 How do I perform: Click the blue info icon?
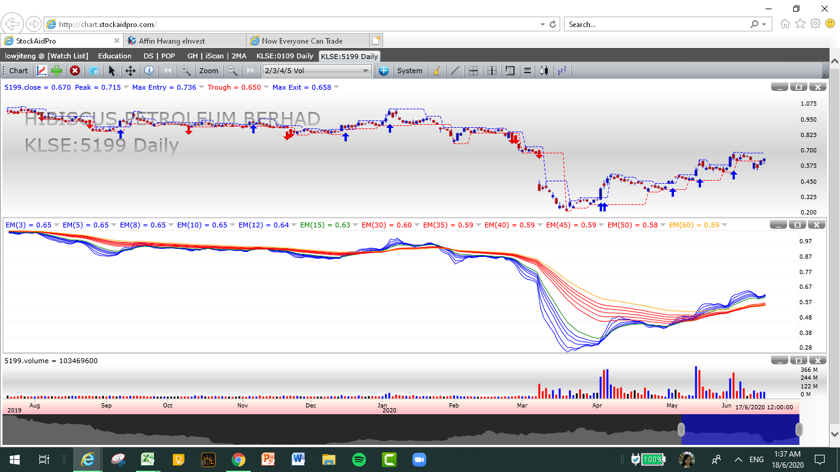[148, 71]
